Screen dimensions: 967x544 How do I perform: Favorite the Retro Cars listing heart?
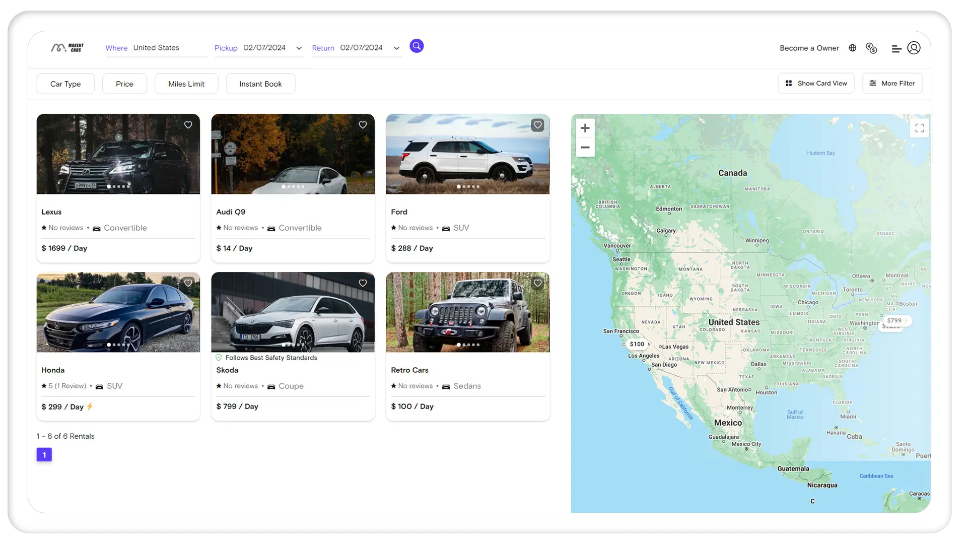pyautogui.click(x=537, y=283)
